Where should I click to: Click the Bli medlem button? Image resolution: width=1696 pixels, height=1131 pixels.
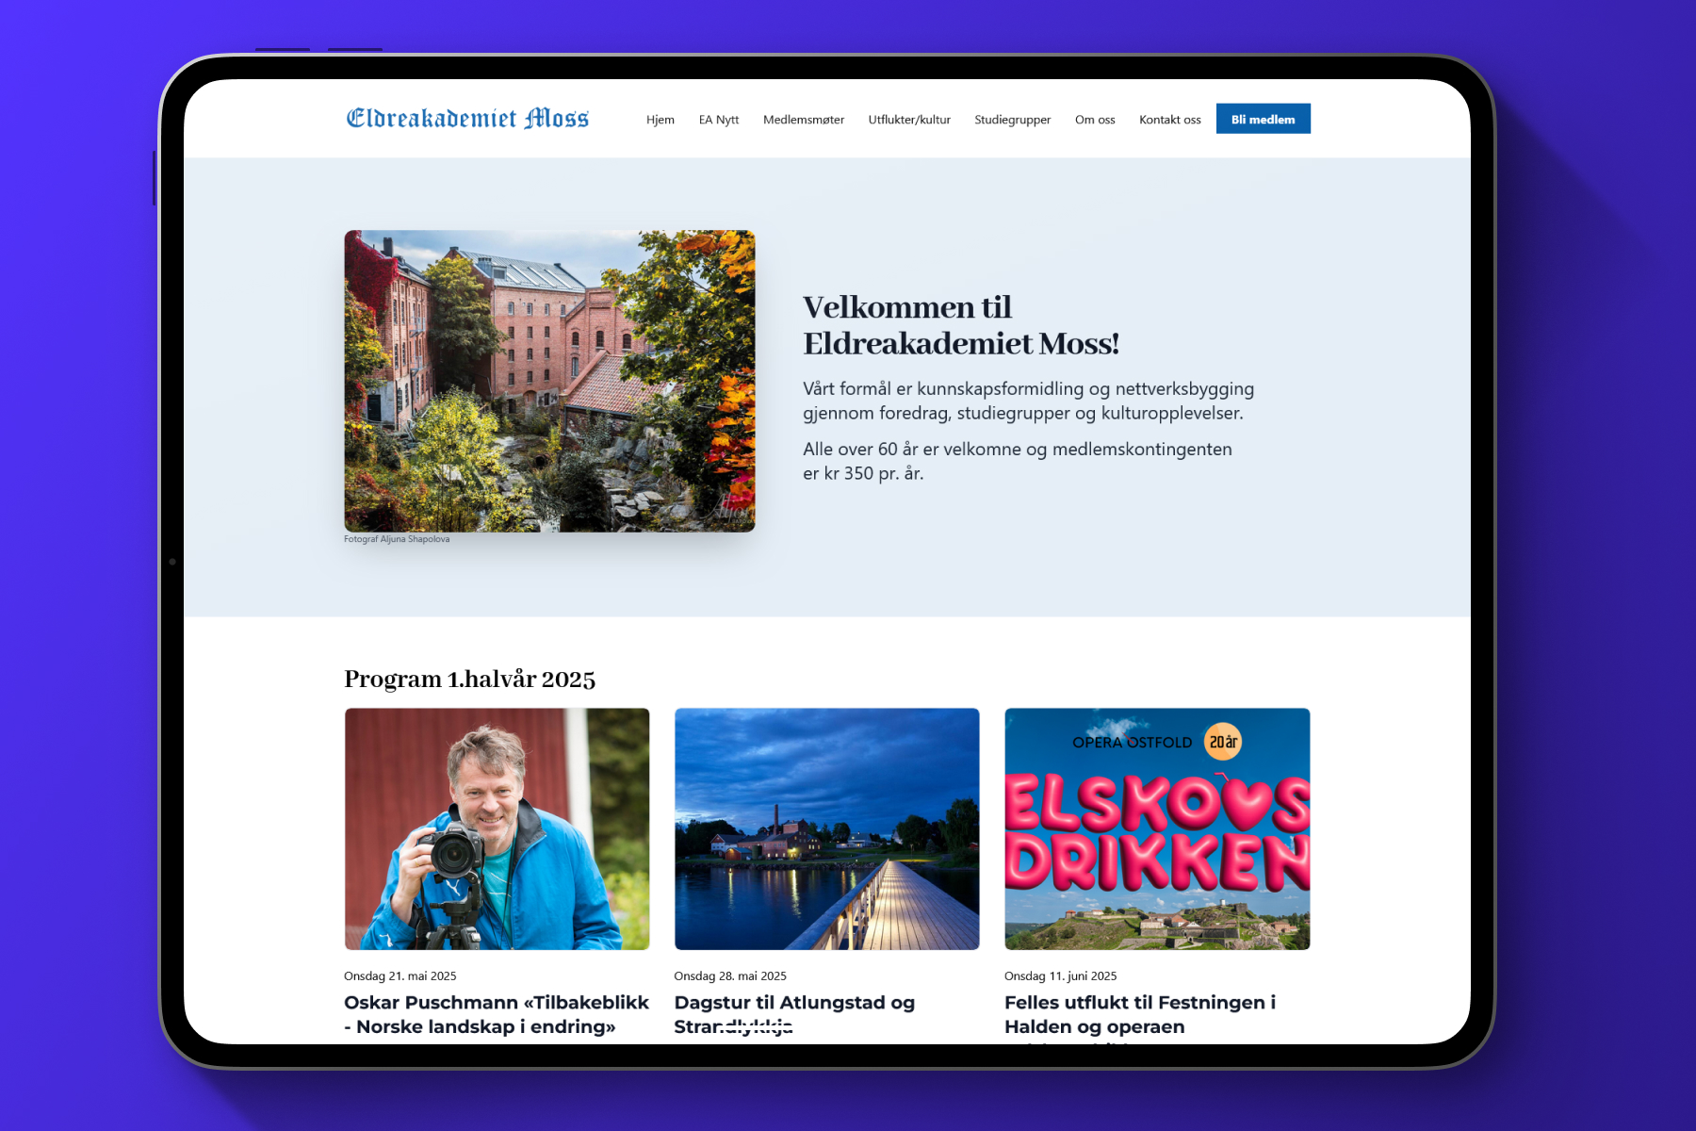coord(1264,119)
